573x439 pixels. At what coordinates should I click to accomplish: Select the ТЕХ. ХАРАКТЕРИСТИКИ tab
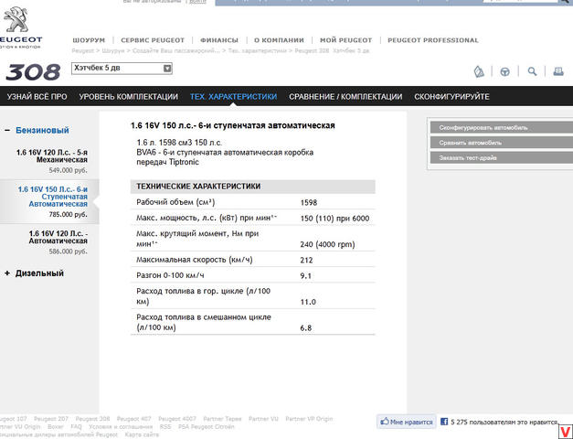(x=234, y=97)
